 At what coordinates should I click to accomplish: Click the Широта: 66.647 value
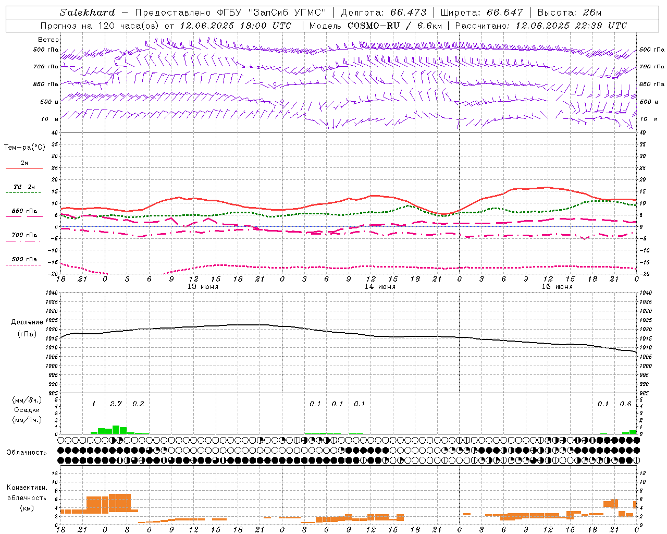coord(482,13)
